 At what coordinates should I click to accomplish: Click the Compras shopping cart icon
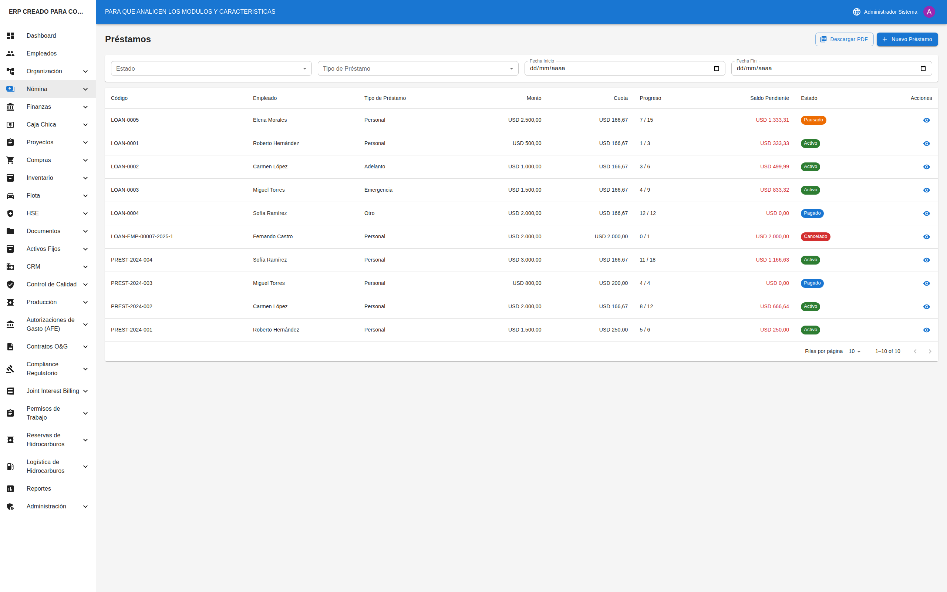point(11,160)
